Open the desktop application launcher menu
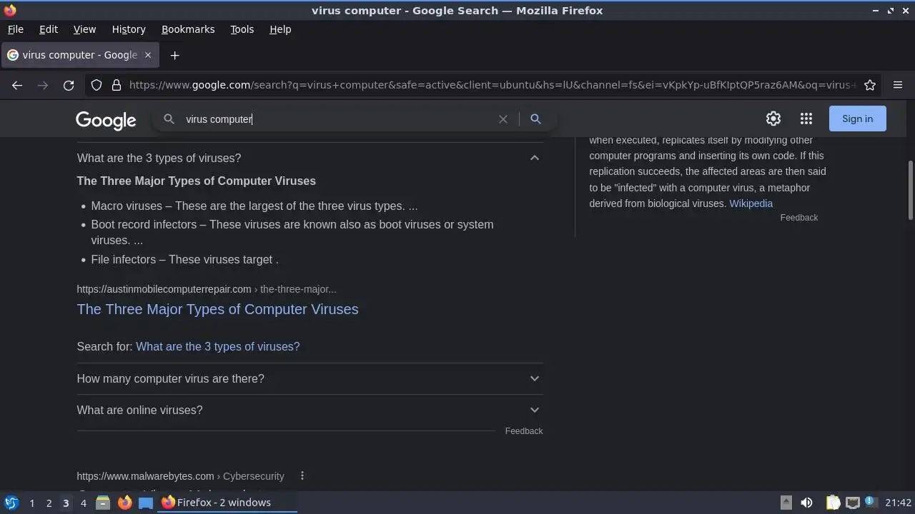The width and height of the screenshot is (915, 514). pyautogui.click(x=11, y=503)
